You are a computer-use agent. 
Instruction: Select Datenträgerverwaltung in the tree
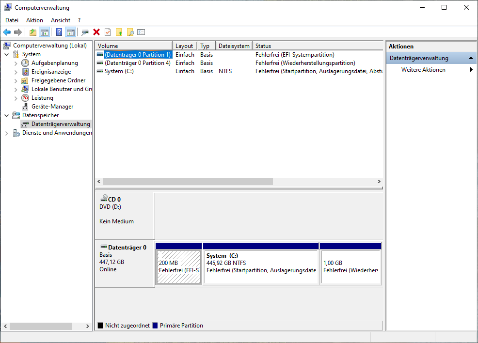(61, 124)
